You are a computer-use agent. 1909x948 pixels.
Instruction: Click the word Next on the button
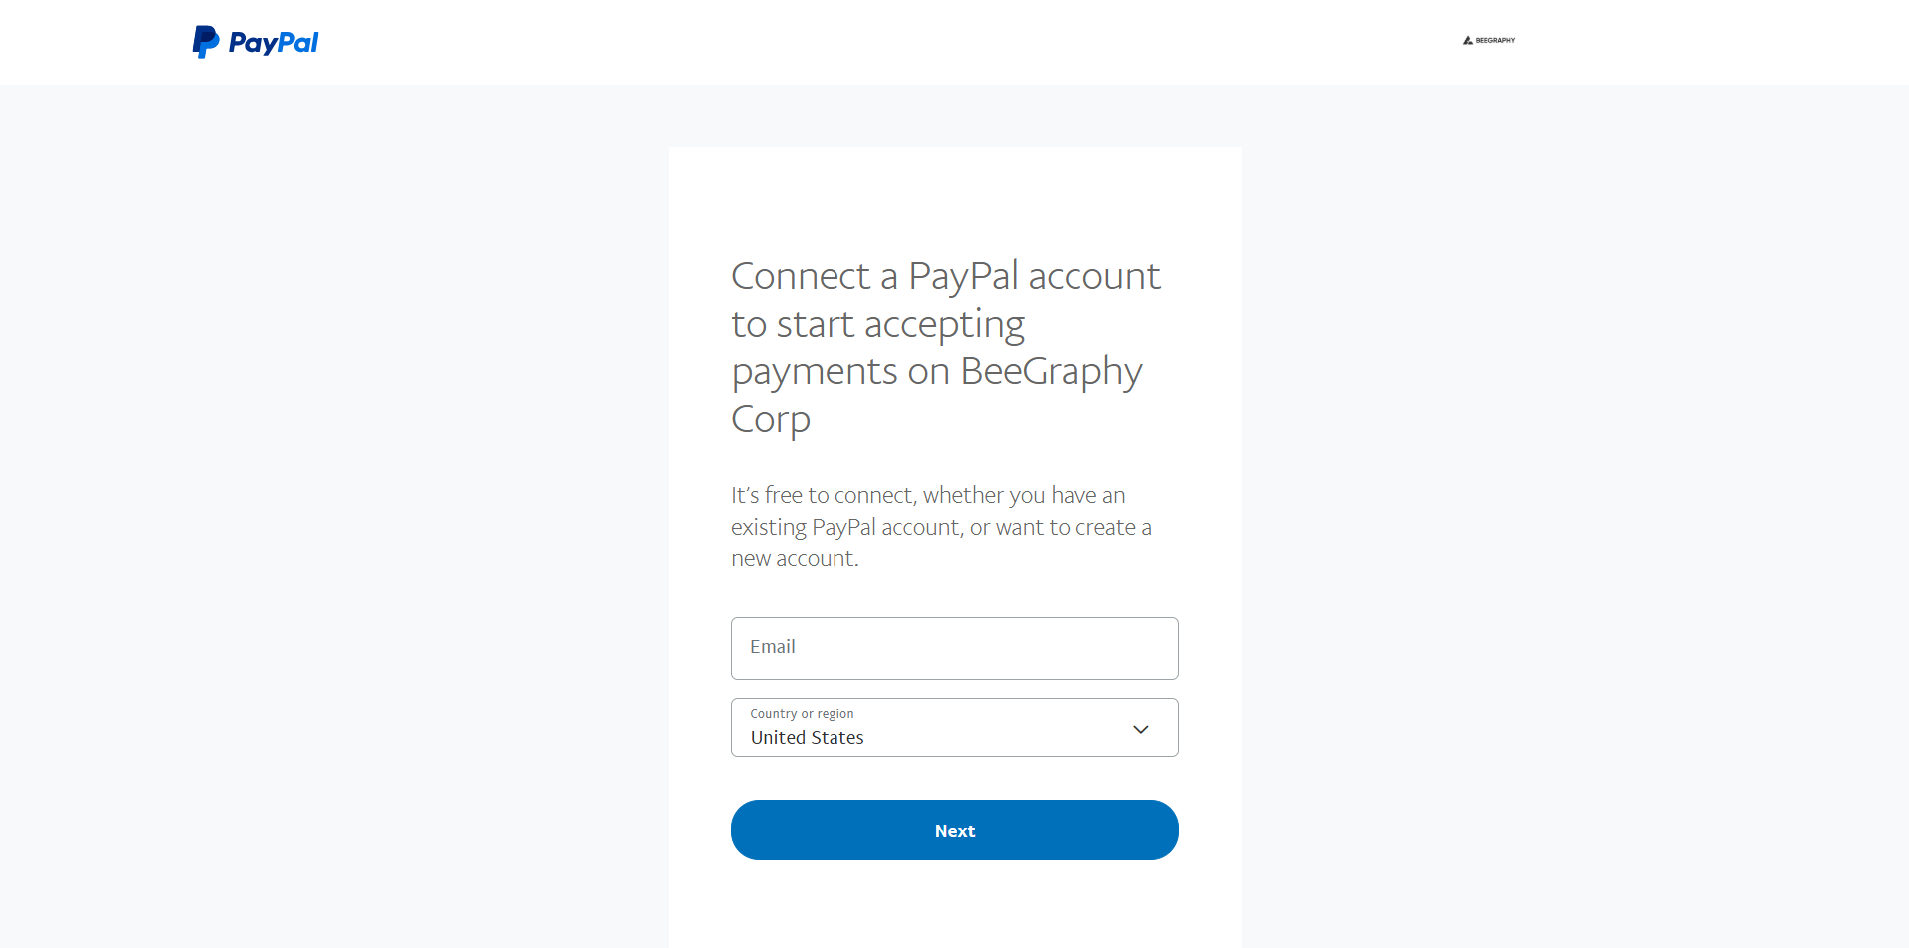954,830
